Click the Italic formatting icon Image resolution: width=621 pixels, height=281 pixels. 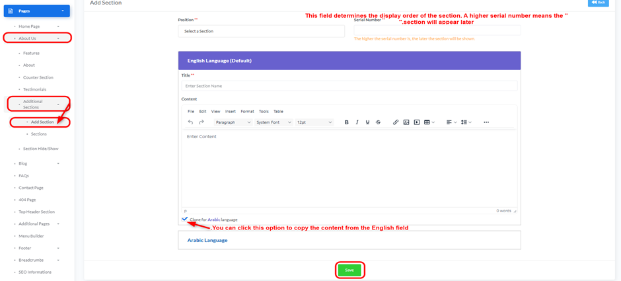tap(357, 122)
